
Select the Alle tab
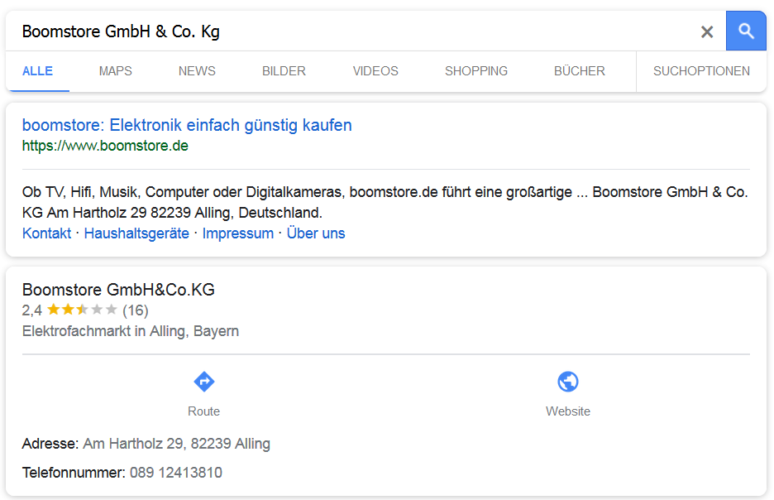coord(37,71)
